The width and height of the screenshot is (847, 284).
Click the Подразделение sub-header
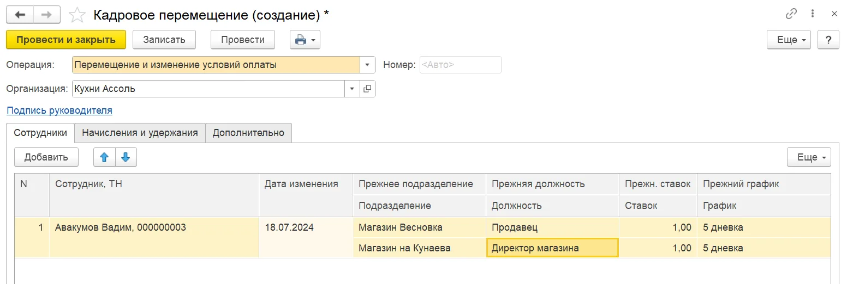[419, 206]
